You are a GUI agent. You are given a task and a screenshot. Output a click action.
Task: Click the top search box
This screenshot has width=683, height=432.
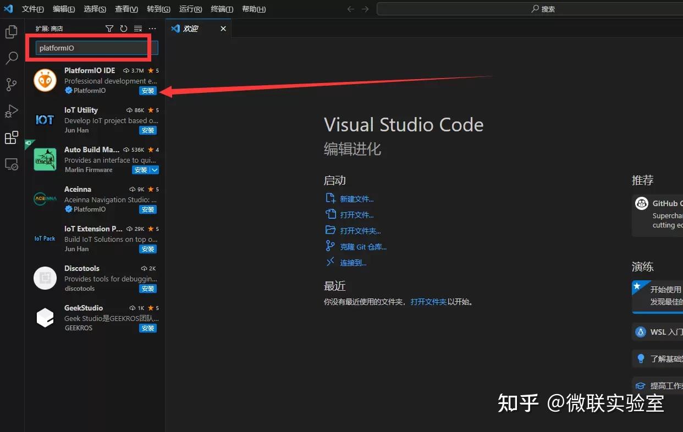(543, 8)
